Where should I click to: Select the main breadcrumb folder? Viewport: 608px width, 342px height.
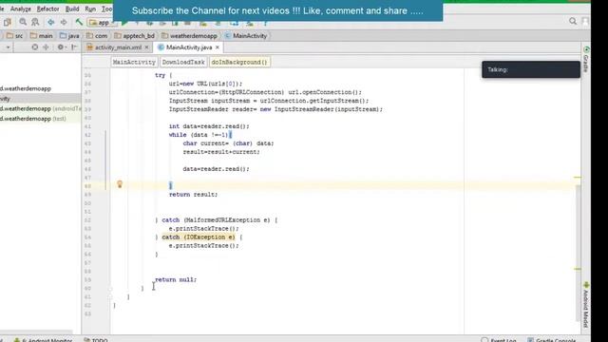click(x=42, y=36)
